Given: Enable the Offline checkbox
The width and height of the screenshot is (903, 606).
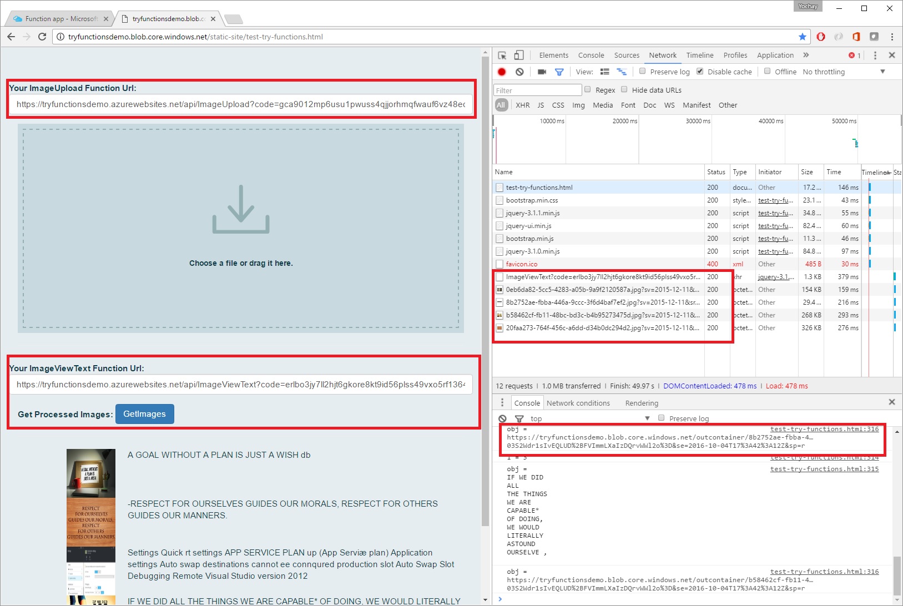Looking at the screenshot, I should [x=767, y=71].
